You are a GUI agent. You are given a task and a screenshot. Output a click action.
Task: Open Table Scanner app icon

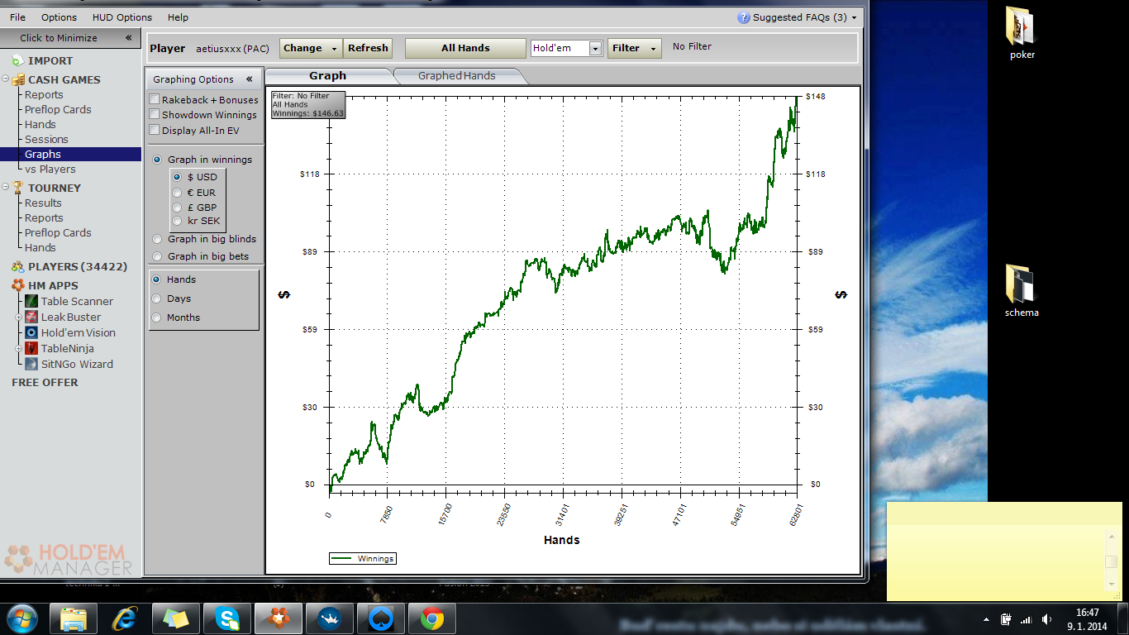31,301
